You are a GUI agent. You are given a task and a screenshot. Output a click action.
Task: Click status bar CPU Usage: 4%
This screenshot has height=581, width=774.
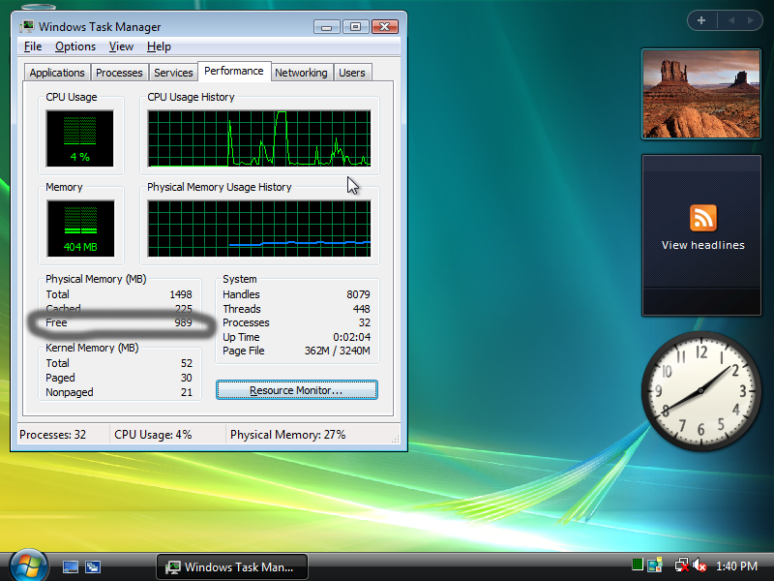tap(153, 435)
